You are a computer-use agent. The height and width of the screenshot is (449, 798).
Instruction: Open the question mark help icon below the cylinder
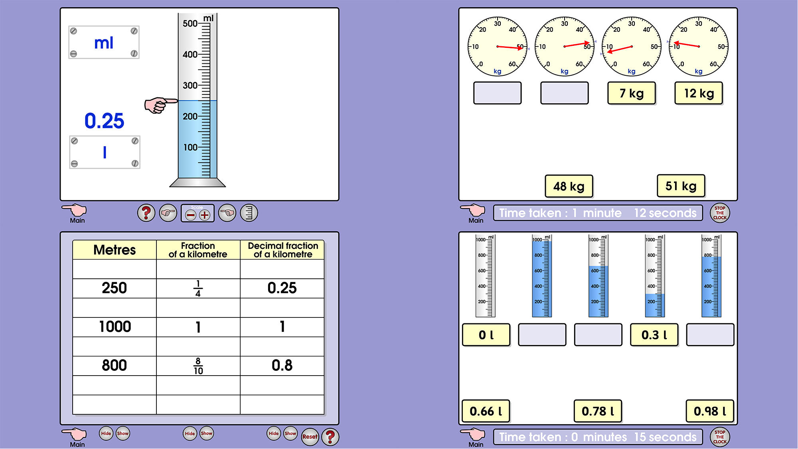tap(146, 213)
